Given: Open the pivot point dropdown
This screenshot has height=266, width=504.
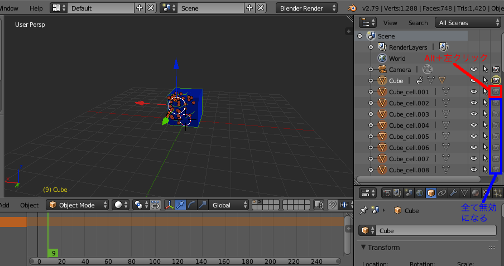Looking at the screenshot, I should [x=141, y=205].
